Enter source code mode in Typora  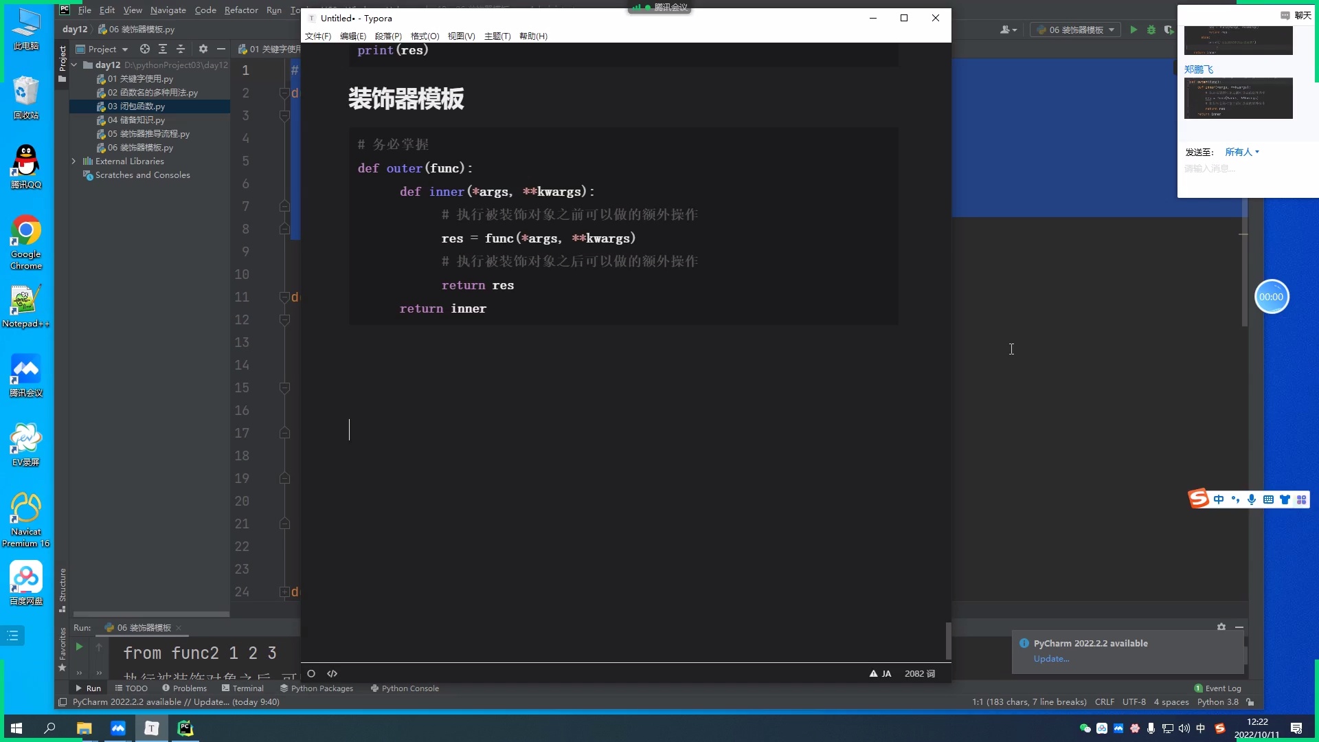point(332,674)
